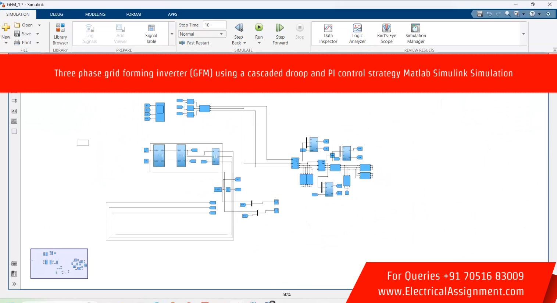The width and height of the screenshot is (557, 303).
Task: Open Simulation Manager
Action: pos(415,34)
